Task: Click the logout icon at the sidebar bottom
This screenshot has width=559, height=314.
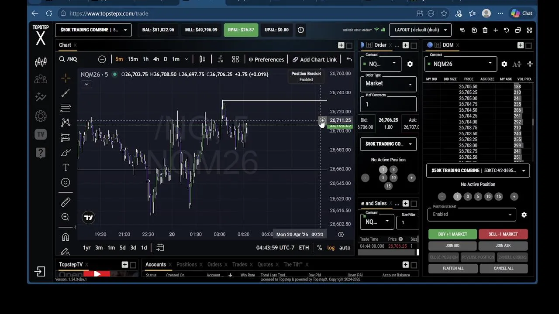Action: (x=40, y=272)
